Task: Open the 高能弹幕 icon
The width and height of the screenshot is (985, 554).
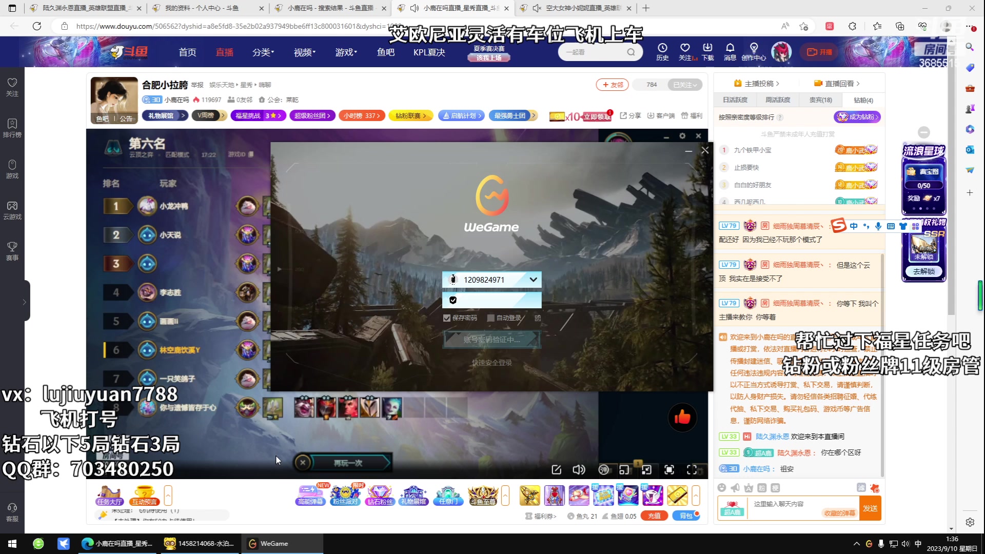Action: pyautogui.click(x=310, y=495)
